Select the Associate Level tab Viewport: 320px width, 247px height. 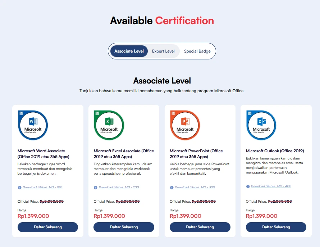pyautogui.click(x=129, y=51)
